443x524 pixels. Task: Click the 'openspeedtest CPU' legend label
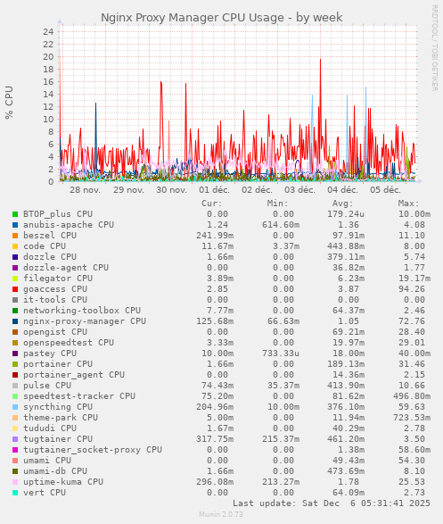pos(69,343)
